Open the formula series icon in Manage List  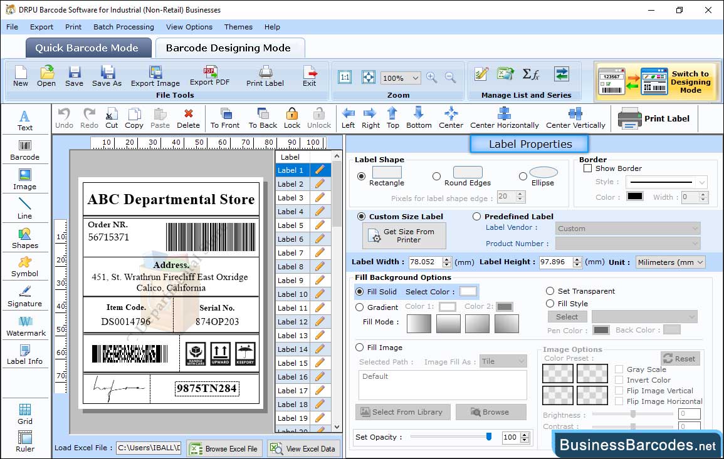[x=530, y=74]
